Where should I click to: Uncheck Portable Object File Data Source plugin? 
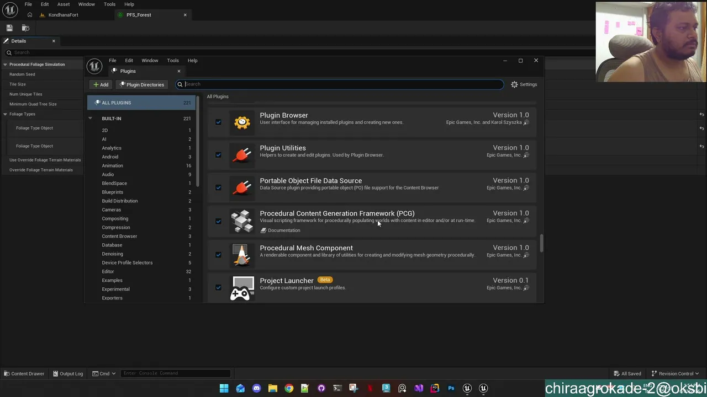(x=218, y=187)
